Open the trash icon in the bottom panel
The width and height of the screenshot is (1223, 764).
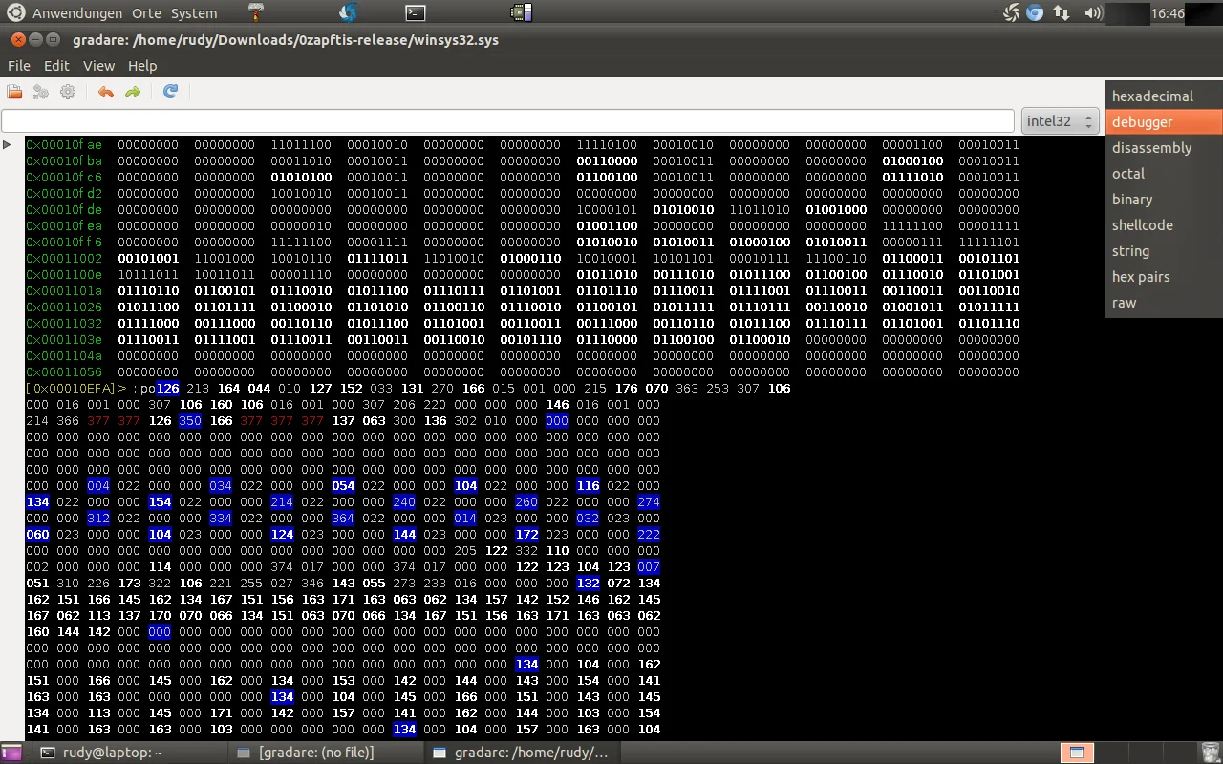click(1209, 753)
